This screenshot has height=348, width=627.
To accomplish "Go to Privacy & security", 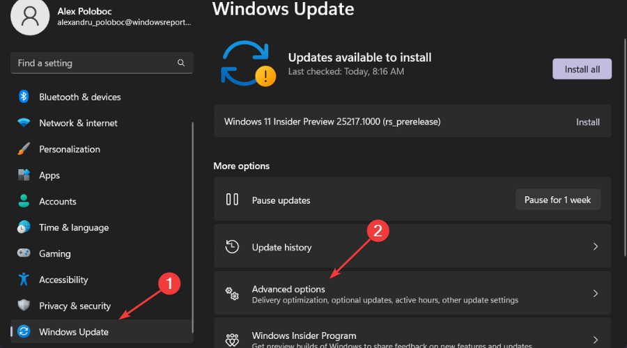I will point(102,306).
